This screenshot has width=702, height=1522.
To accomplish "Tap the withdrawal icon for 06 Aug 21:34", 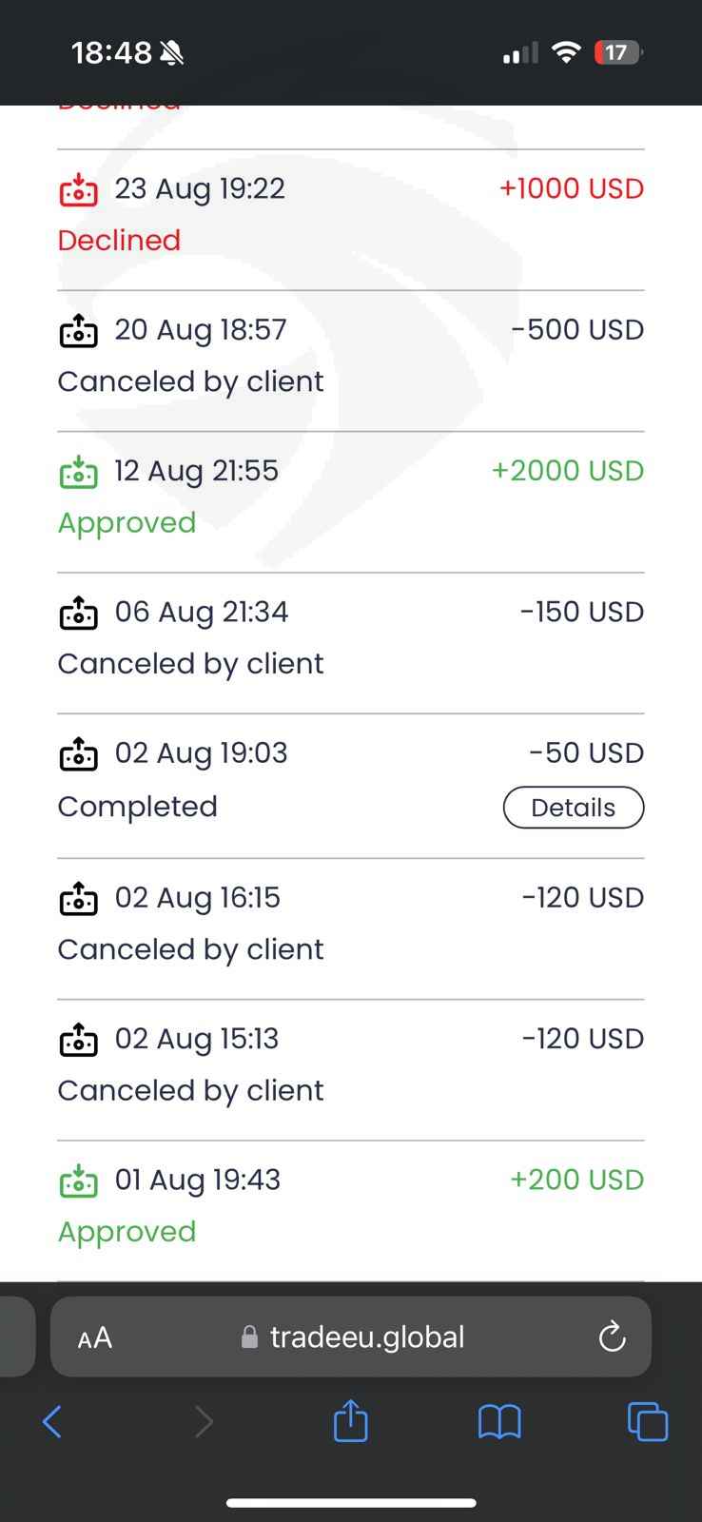I will pos(78,613).
